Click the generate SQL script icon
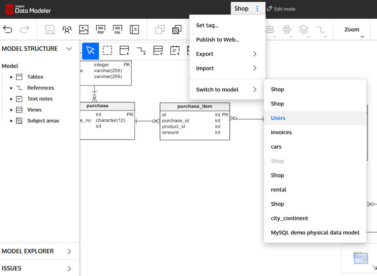Image resolution: width=377 pixels, height=276 pixels. [x=117, y=30]
